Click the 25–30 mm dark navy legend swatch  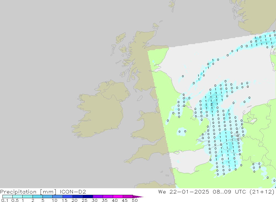coord(88,196)
